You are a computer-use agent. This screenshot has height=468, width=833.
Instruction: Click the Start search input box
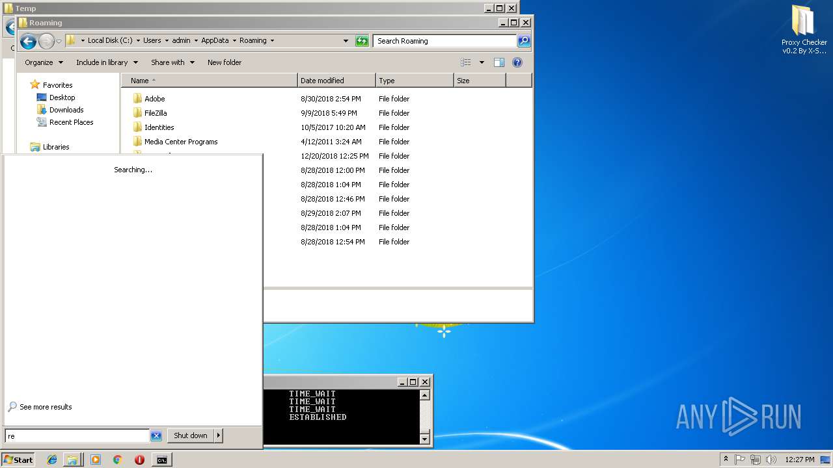coord(77,436)
